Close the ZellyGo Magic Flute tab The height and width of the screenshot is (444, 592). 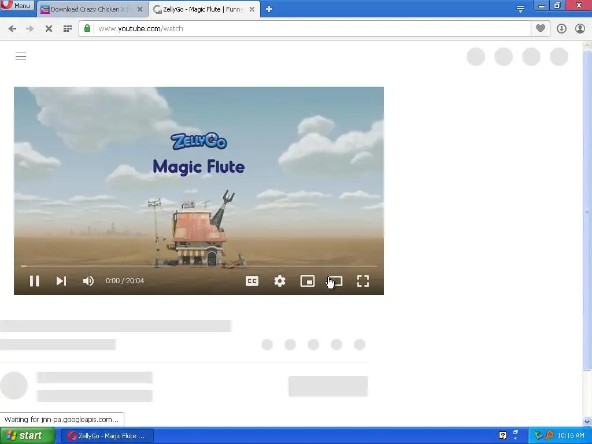[x=252, y=9]
